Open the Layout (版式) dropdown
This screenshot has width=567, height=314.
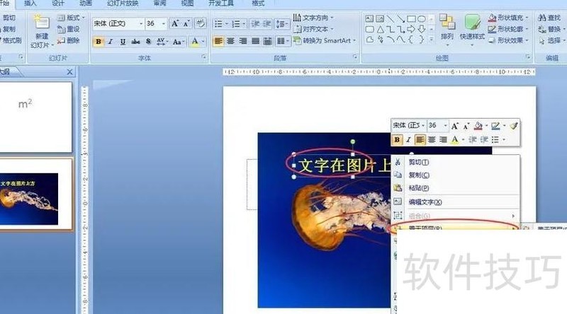click(x=72, y=17)
